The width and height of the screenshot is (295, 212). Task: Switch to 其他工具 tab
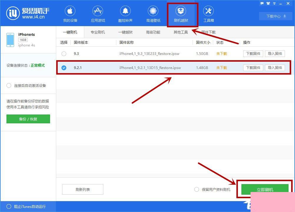click(180, 32)
